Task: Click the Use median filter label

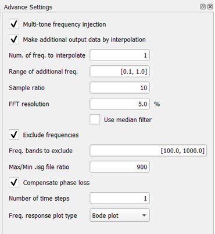Action: coord(128,120)
